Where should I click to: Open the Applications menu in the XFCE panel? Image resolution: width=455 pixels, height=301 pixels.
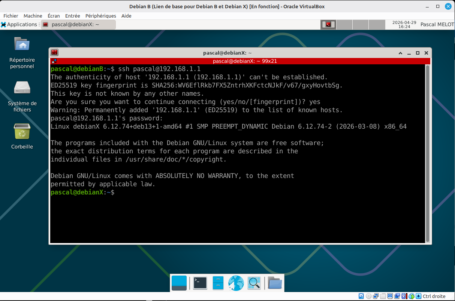pyautogui.click(x=19, y=24)
